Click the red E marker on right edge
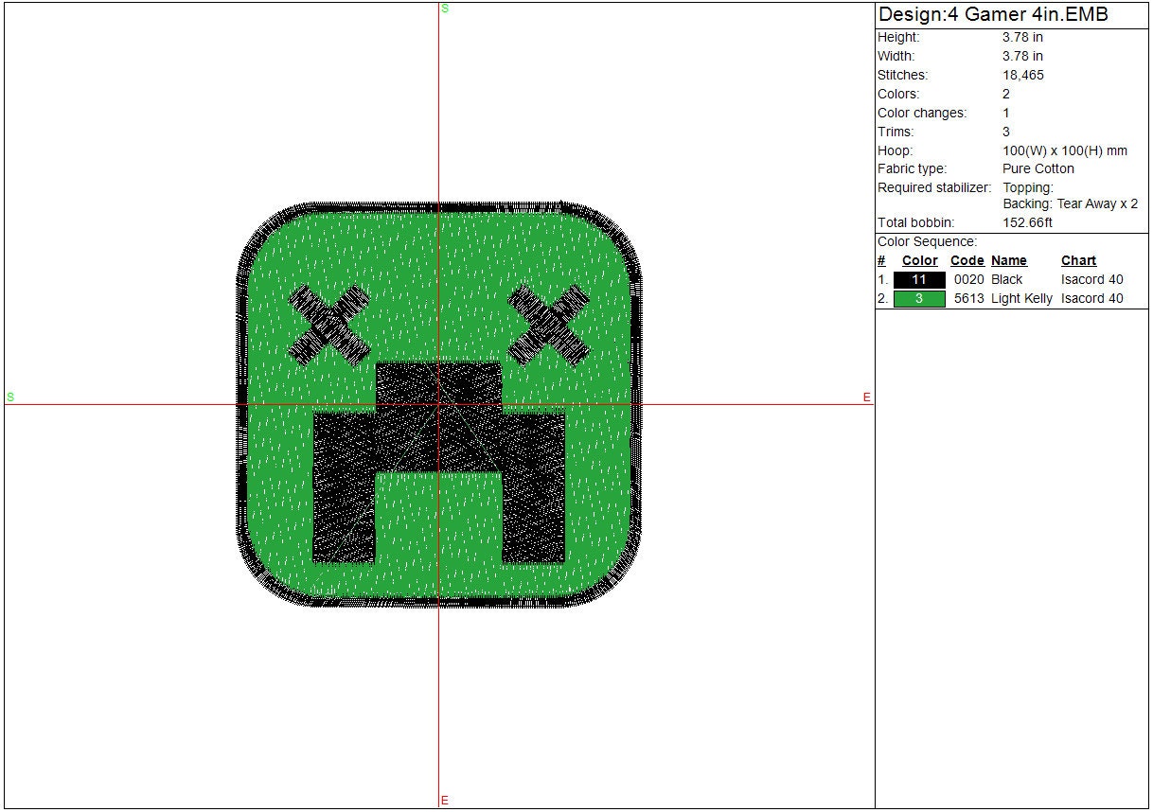The image size is (1153, 812). point(866,397)
